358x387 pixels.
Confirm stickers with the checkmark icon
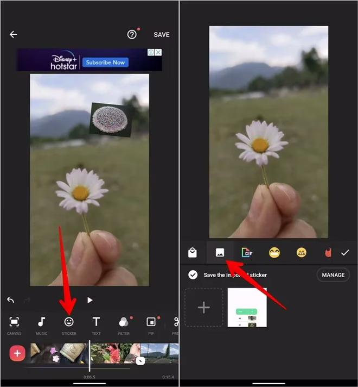(x=345, y=253)
